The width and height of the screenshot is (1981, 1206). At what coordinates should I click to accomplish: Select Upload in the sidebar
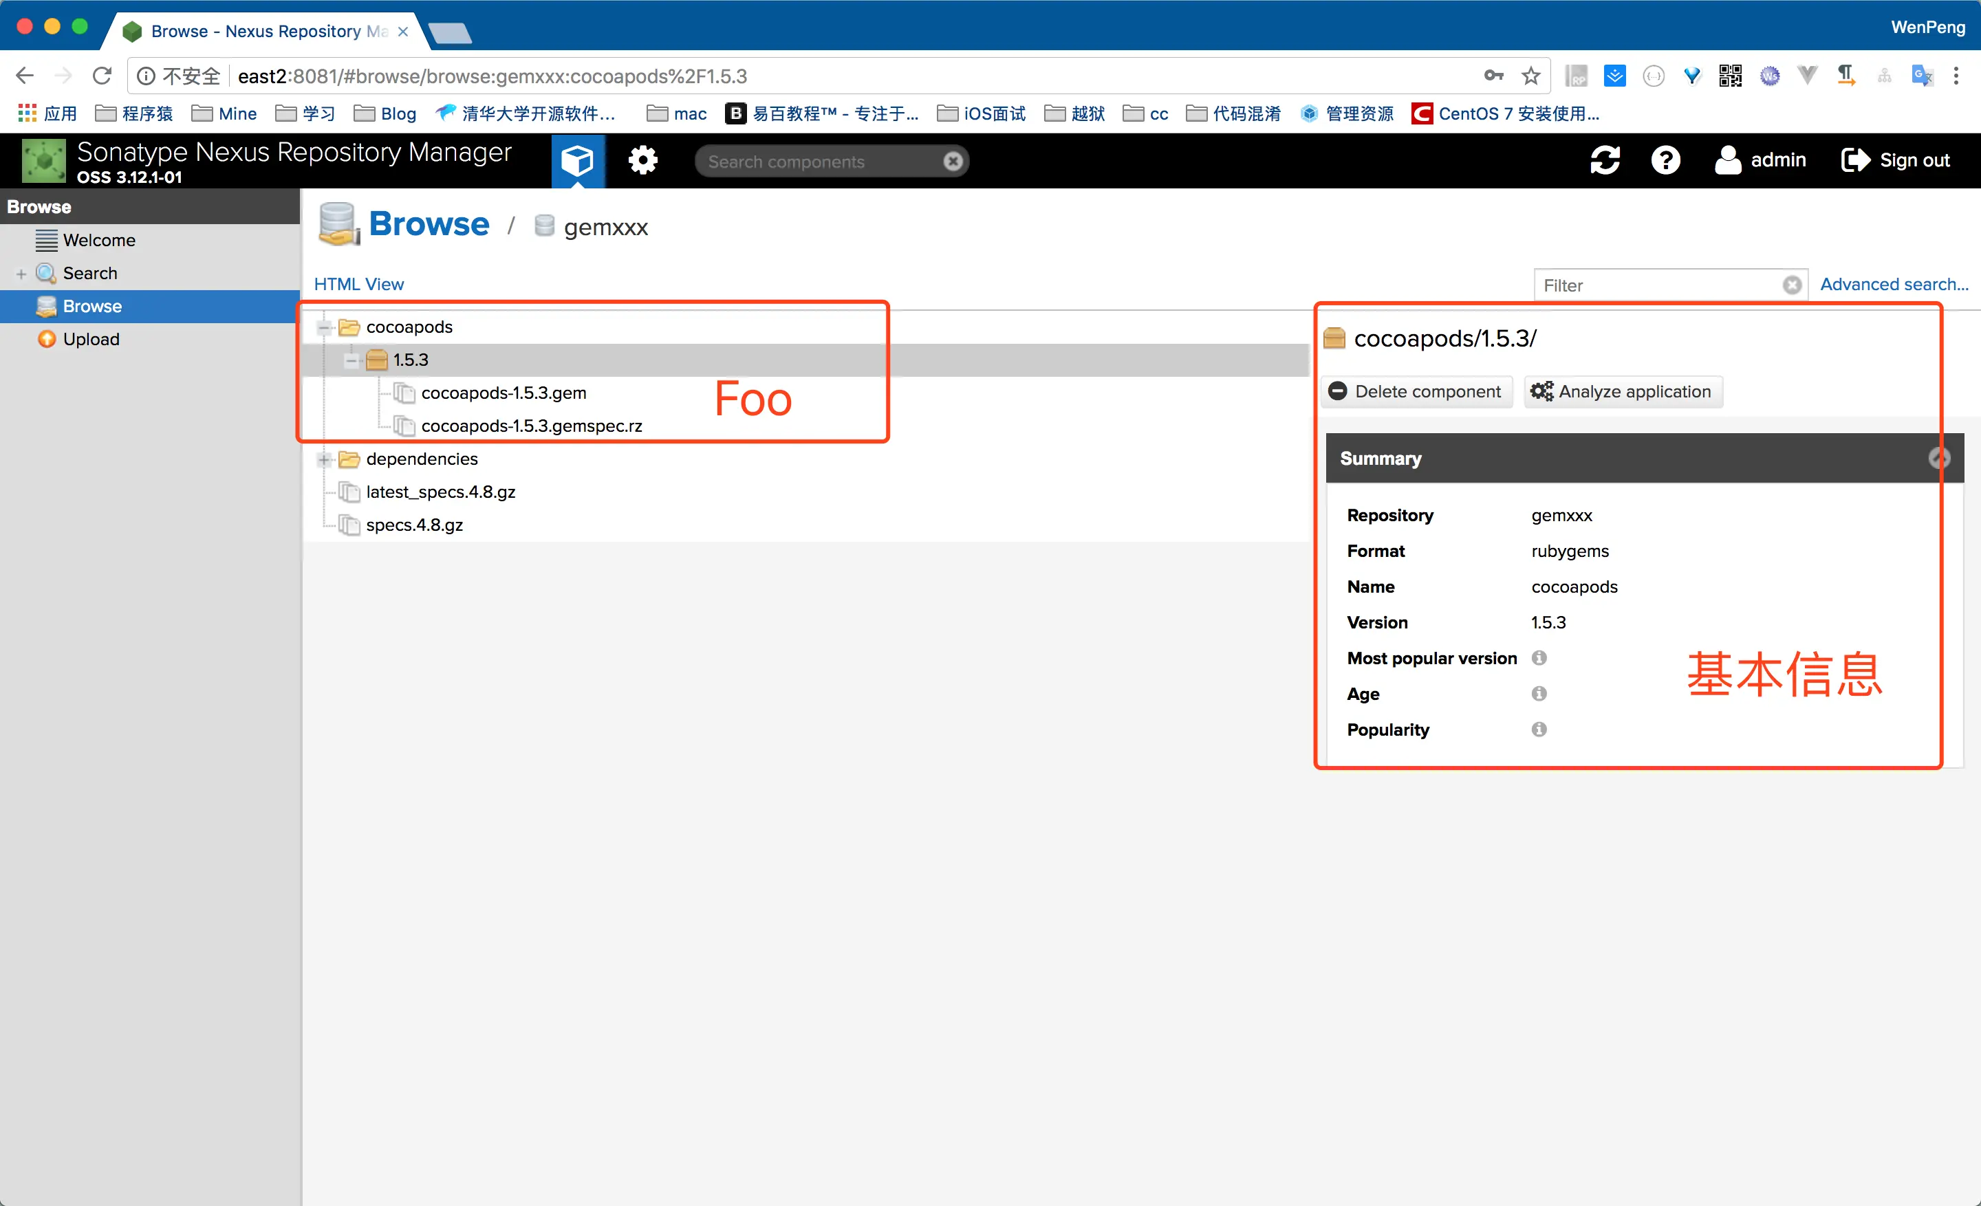tap(91, 339)
